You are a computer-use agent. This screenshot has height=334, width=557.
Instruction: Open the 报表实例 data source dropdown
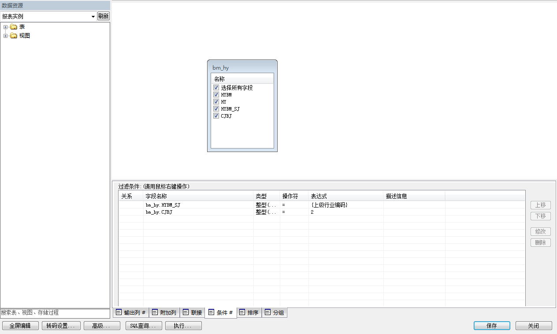coord(93,16)
